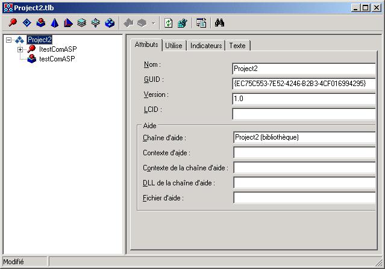Click the New Alias toolbar icon

[x=68, y=23]
